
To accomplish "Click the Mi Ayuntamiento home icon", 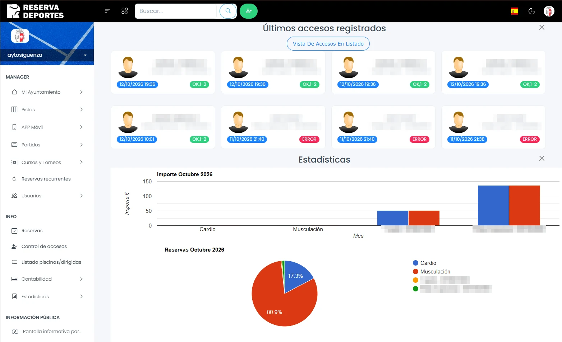I will tap(14, 92).
